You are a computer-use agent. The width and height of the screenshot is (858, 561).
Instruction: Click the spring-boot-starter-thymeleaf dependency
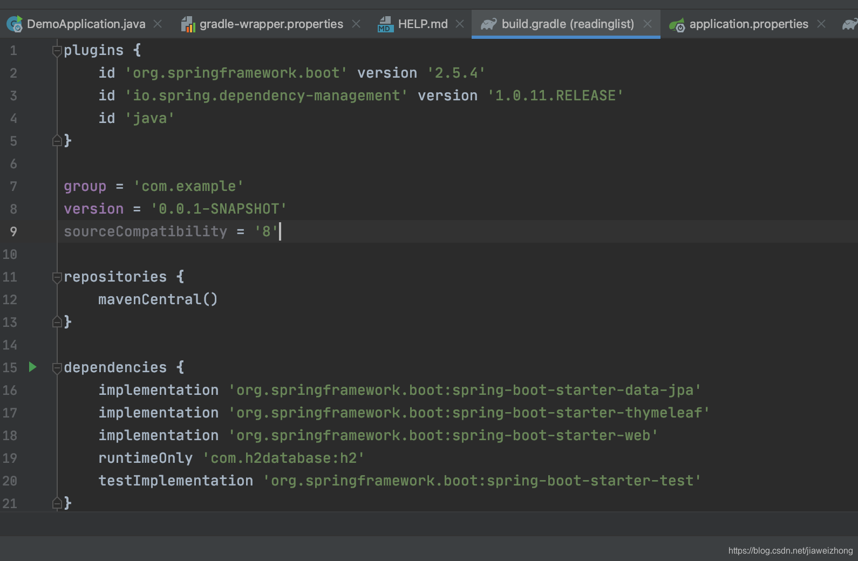[x=469, y=413]
